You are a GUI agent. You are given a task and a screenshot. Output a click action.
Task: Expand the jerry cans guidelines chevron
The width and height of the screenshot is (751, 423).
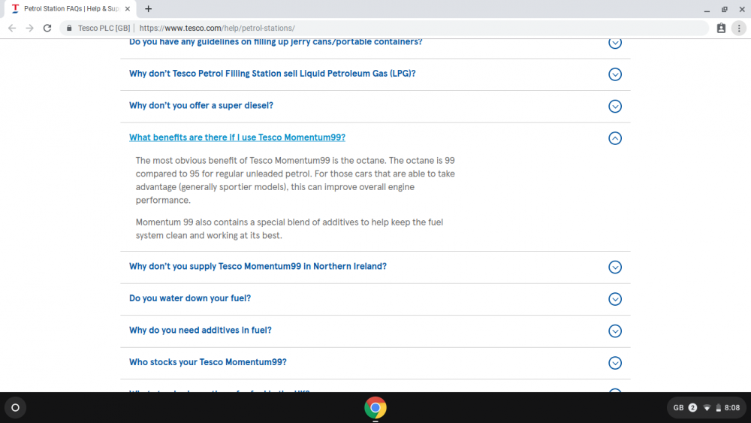(615, 43)
